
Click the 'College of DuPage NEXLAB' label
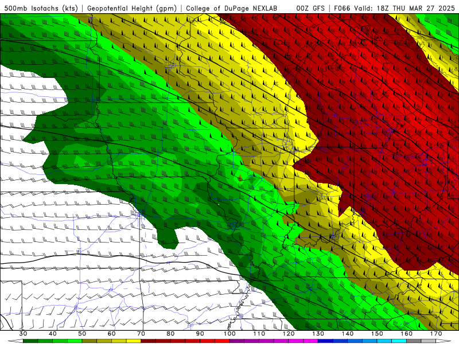[x=232, y=8]
